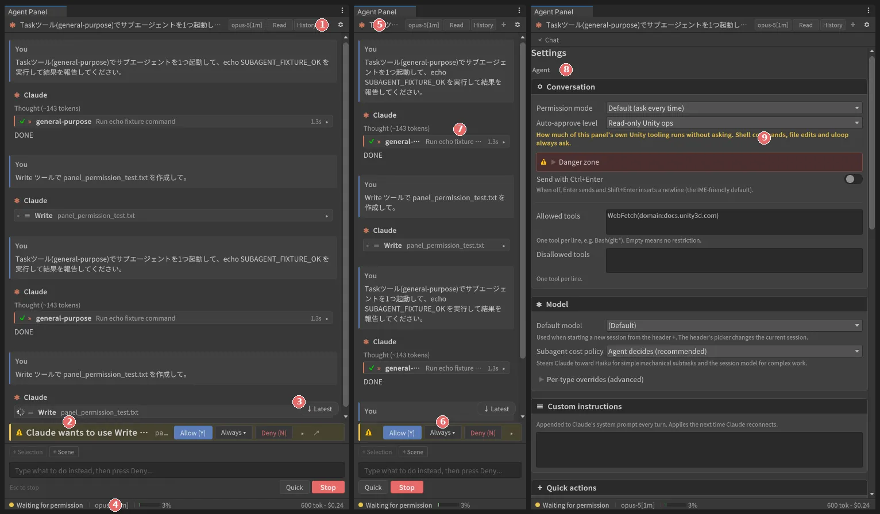Click the plus icon in the Settings panel header

(x=853, y=25)
